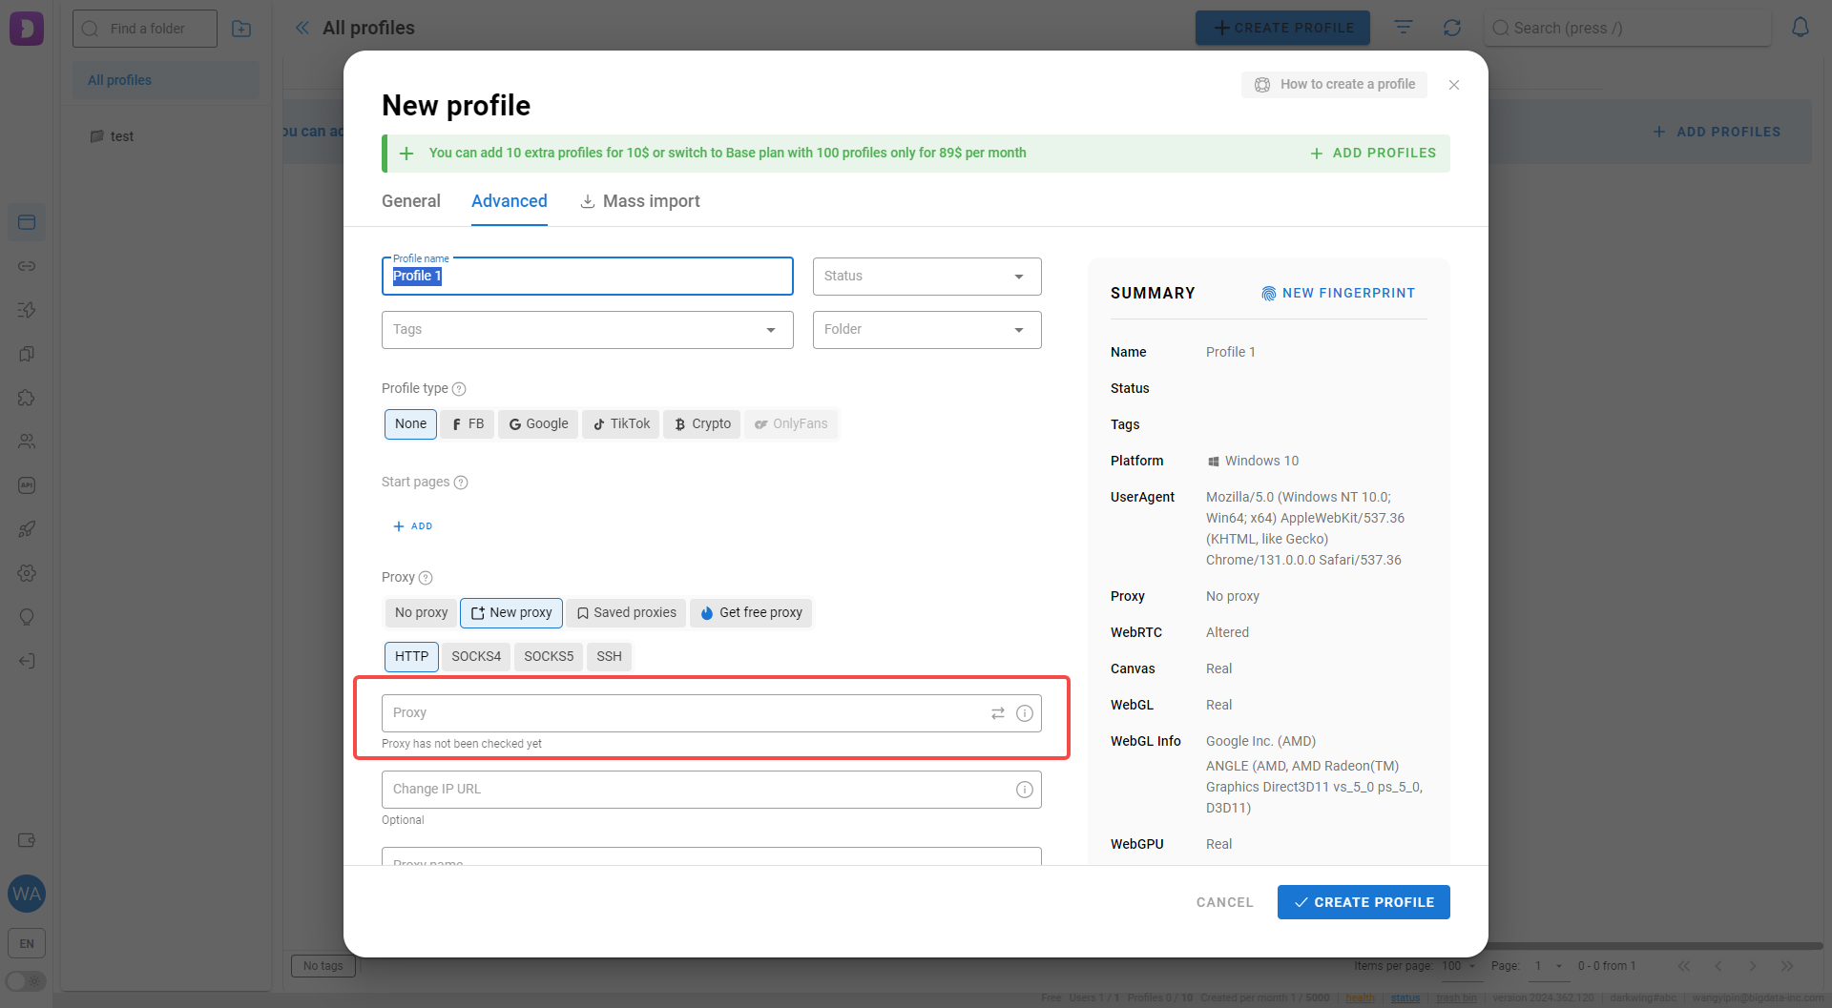Select Crypto profile type

click(702, 424)
